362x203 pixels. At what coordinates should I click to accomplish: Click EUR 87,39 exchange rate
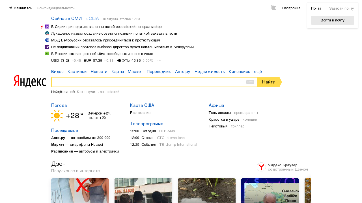point(93,61)
